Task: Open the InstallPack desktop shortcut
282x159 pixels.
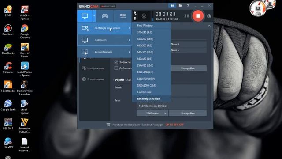Action: (25, 69)
